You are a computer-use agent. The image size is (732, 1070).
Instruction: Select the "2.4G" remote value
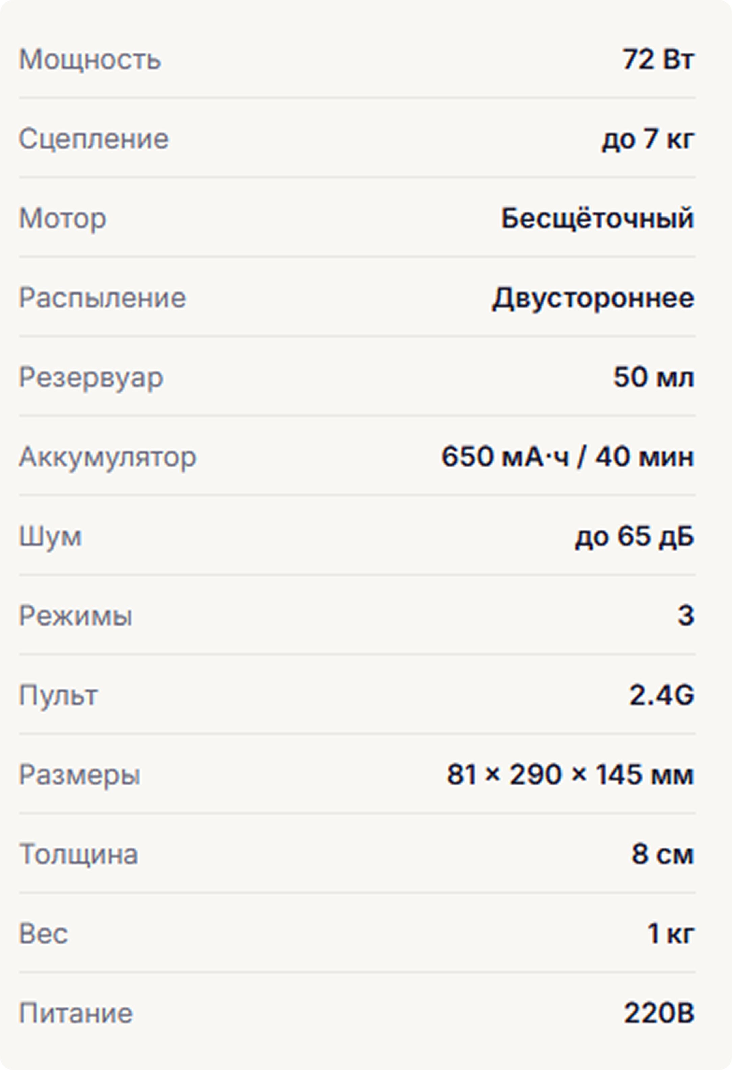661,695
